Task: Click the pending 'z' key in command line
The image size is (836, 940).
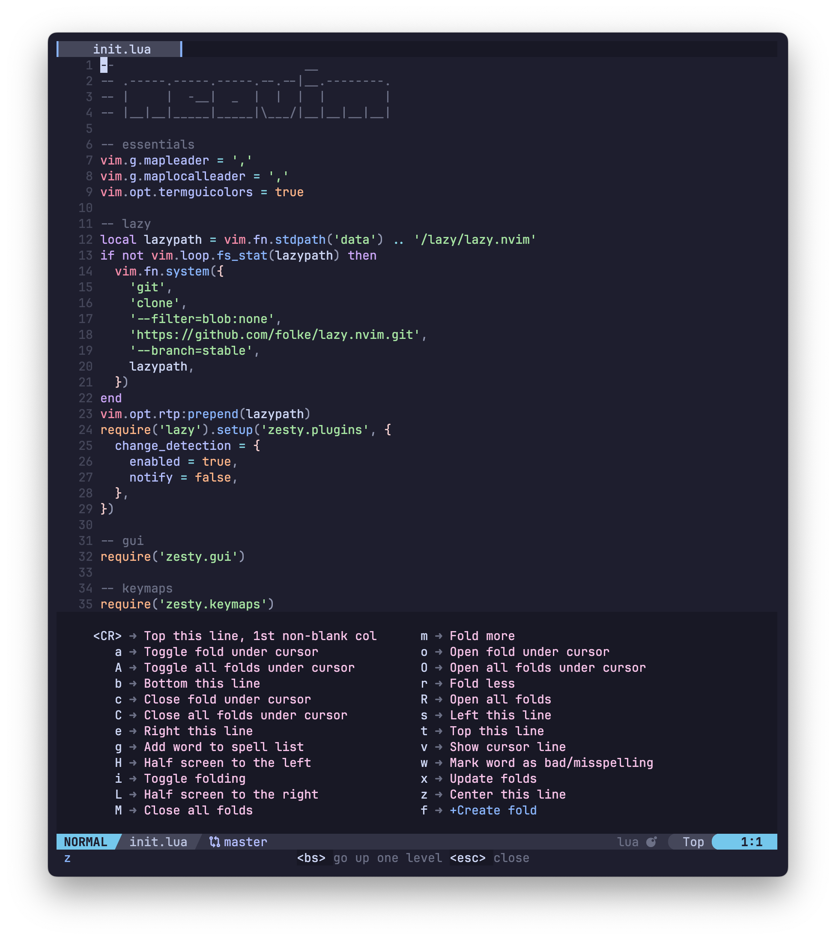Action: pyautogui.click(x=68, y=858)
